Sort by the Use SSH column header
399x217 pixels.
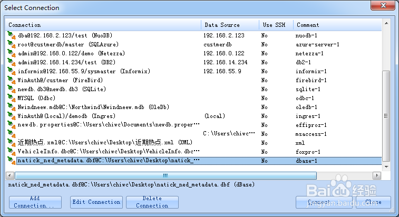point(276,25)
